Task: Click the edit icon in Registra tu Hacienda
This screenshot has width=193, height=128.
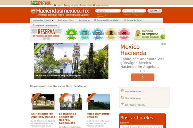Action: [x=33, y=25]
